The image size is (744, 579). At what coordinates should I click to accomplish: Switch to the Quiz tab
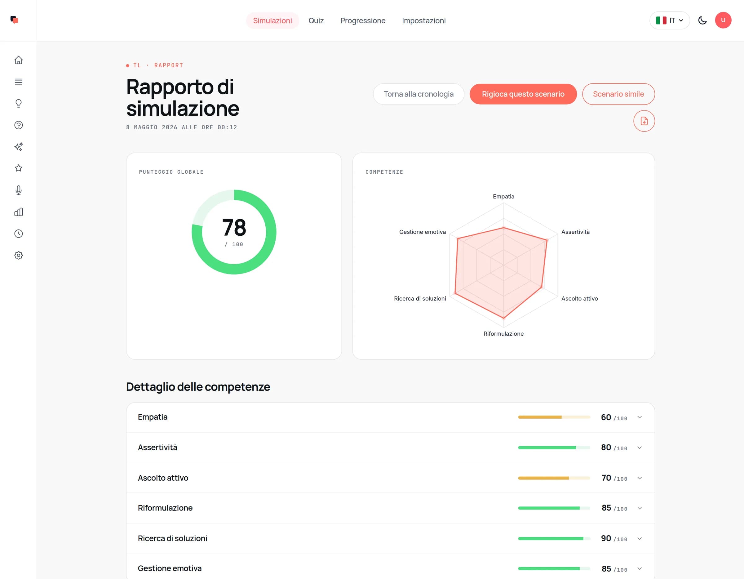[316, 20]
